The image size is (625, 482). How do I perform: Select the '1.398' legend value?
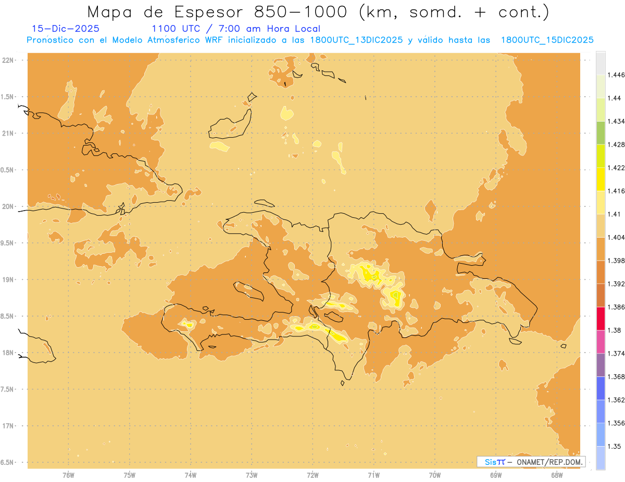616,260
